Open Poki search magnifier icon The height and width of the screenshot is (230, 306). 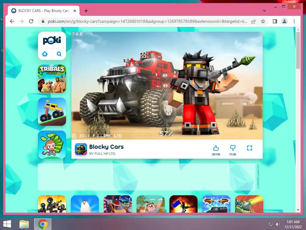(59, 54)
